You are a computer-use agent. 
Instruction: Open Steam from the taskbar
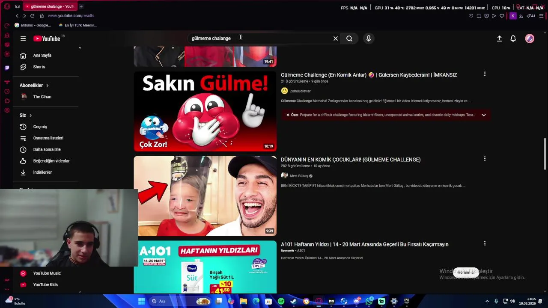point(293,301)
